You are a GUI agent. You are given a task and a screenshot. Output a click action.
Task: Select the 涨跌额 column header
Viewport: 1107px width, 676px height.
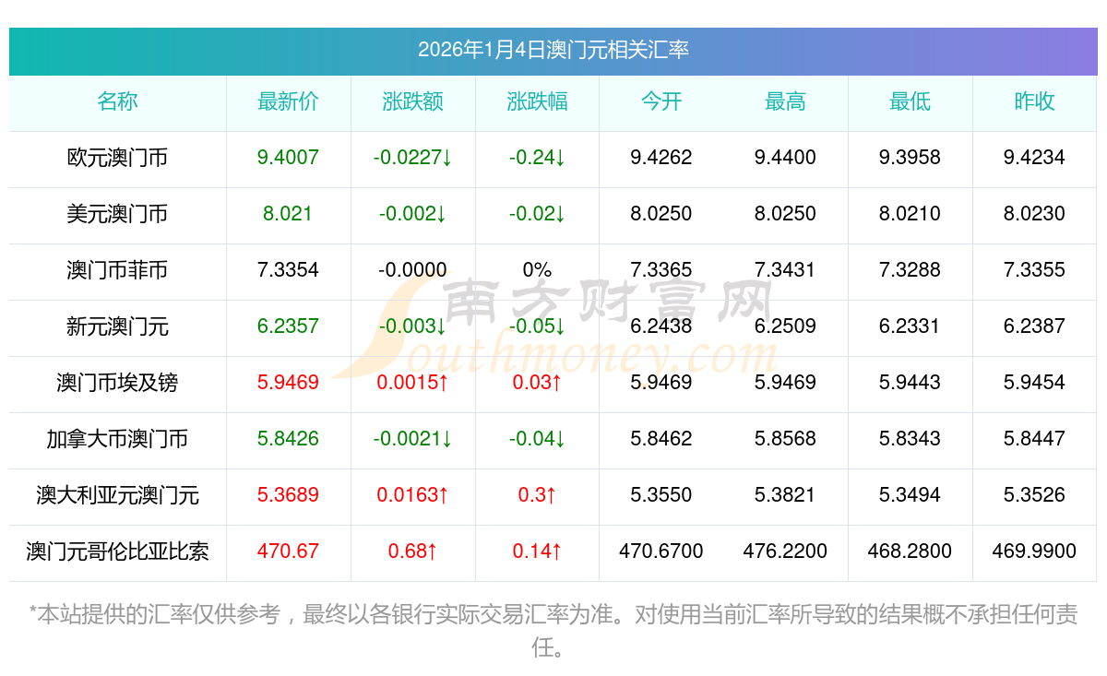[412, 102]
